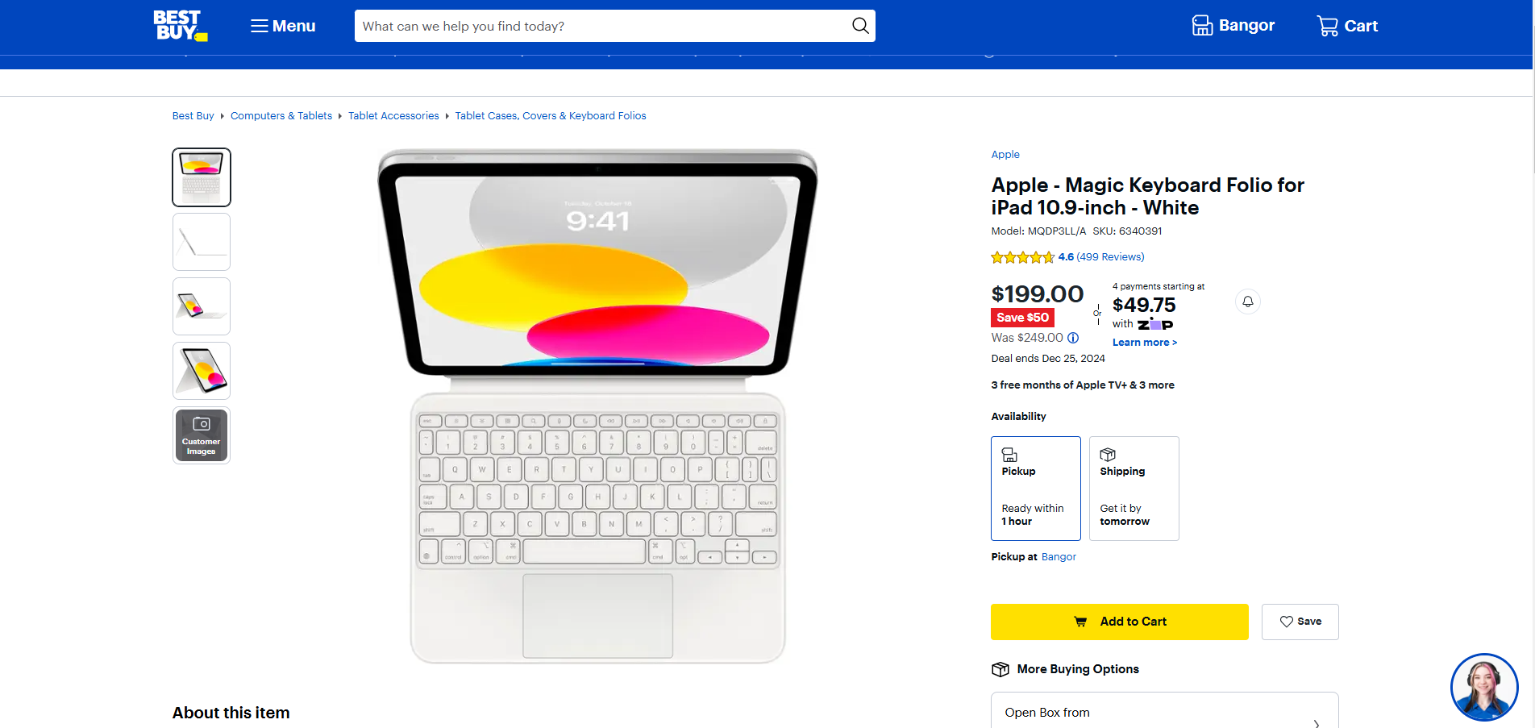Expand the Open Box buying option
Screen dimensions: 1535x728
click(1164, 713)
